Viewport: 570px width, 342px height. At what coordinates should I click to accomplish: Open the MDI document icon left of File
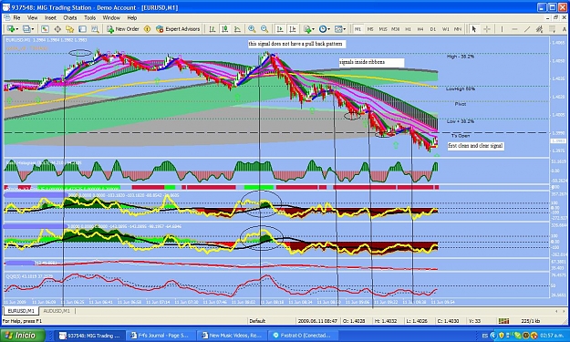6,17
